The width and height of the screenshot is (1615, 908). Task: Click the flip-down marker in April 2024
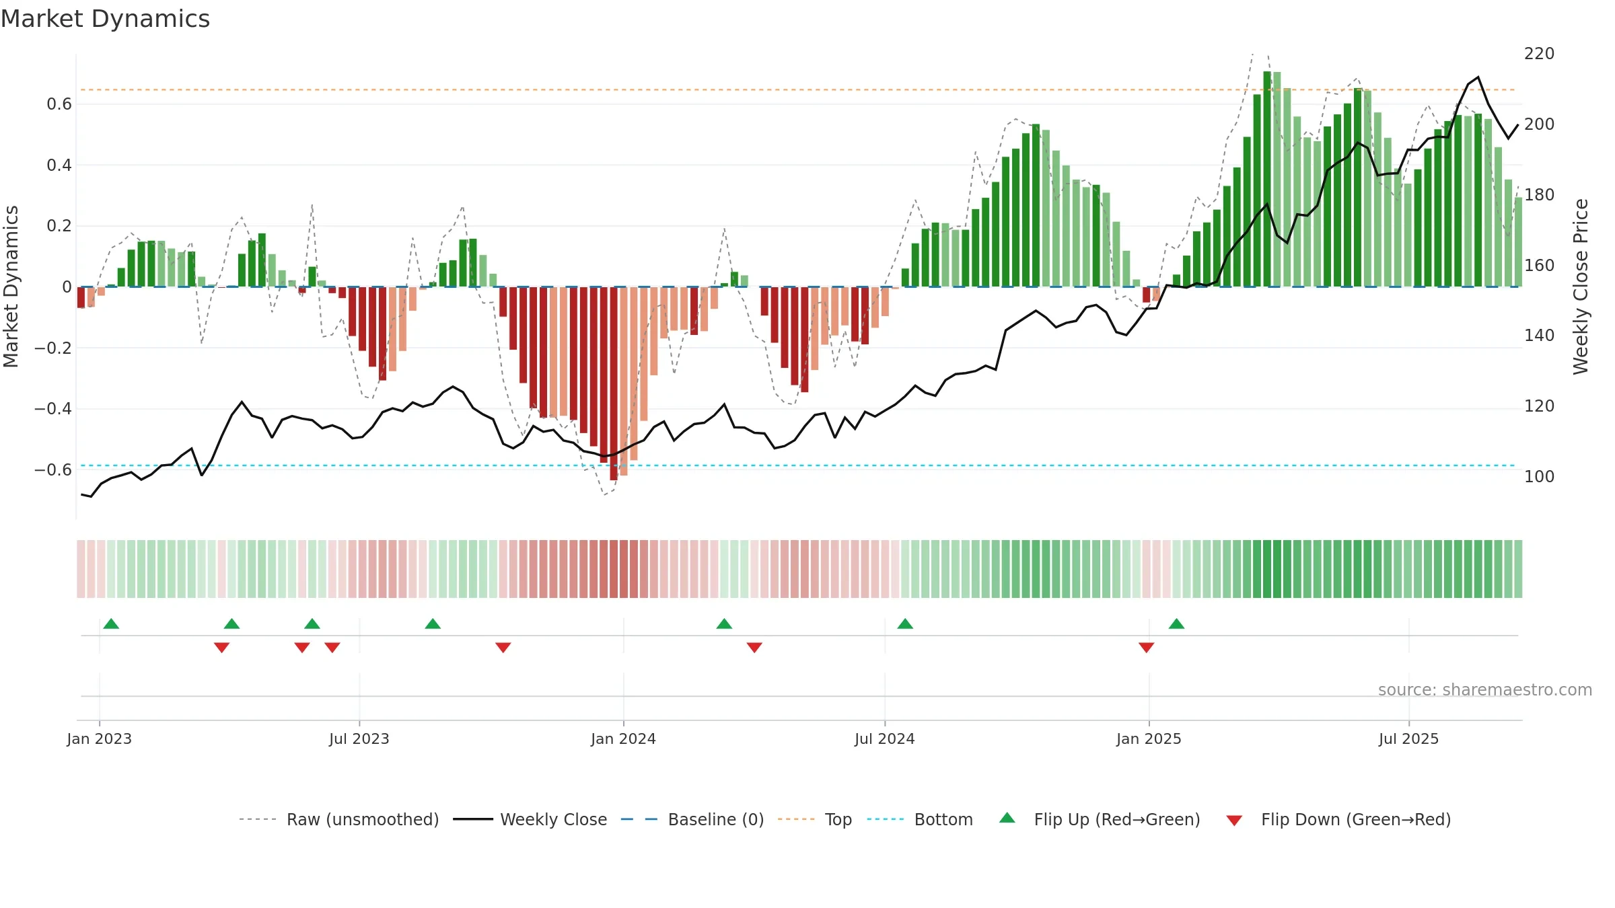click(x=754, y=648)
